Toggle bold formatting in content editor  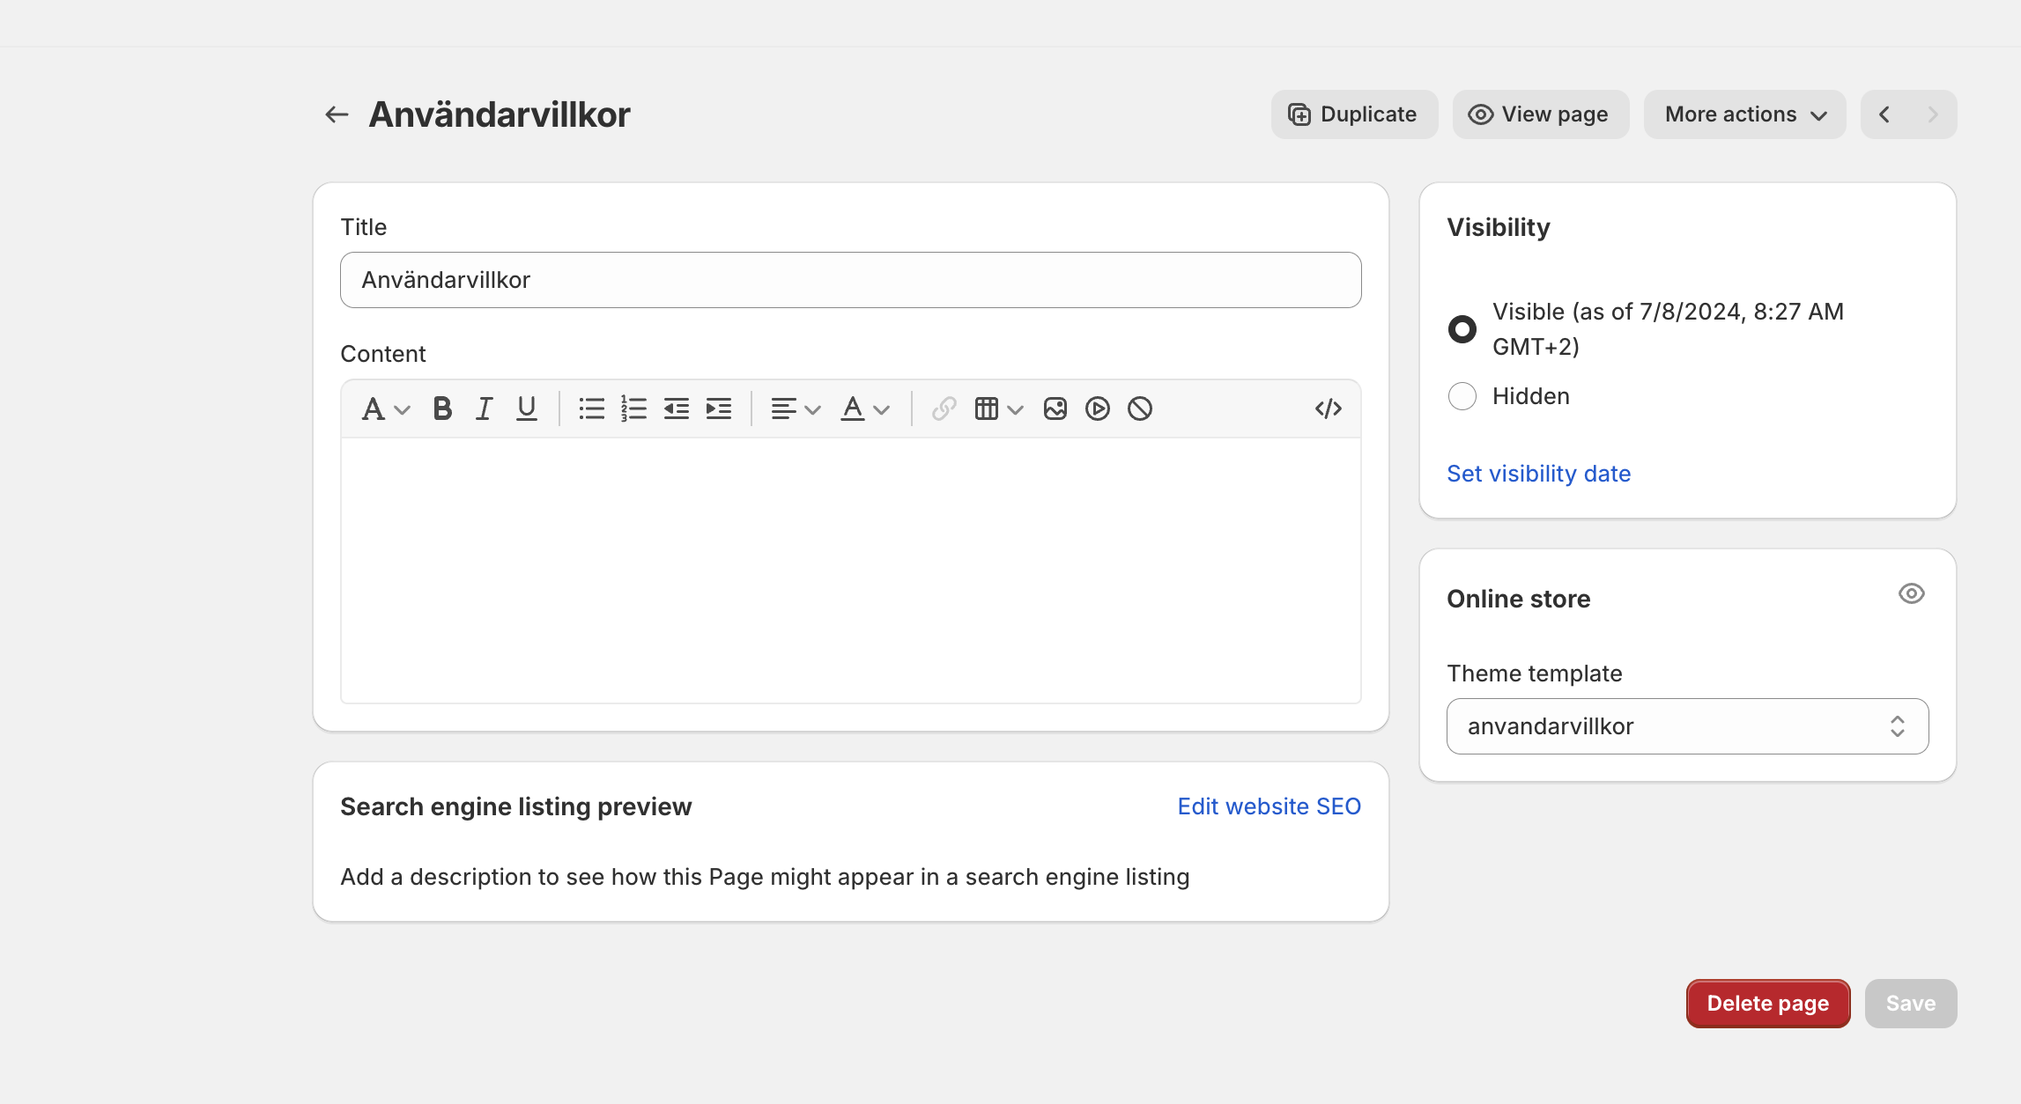point(442,408)
